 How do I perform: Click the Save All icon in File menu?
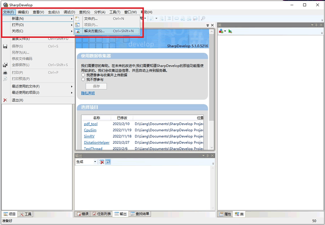click(x=5, y=65)
